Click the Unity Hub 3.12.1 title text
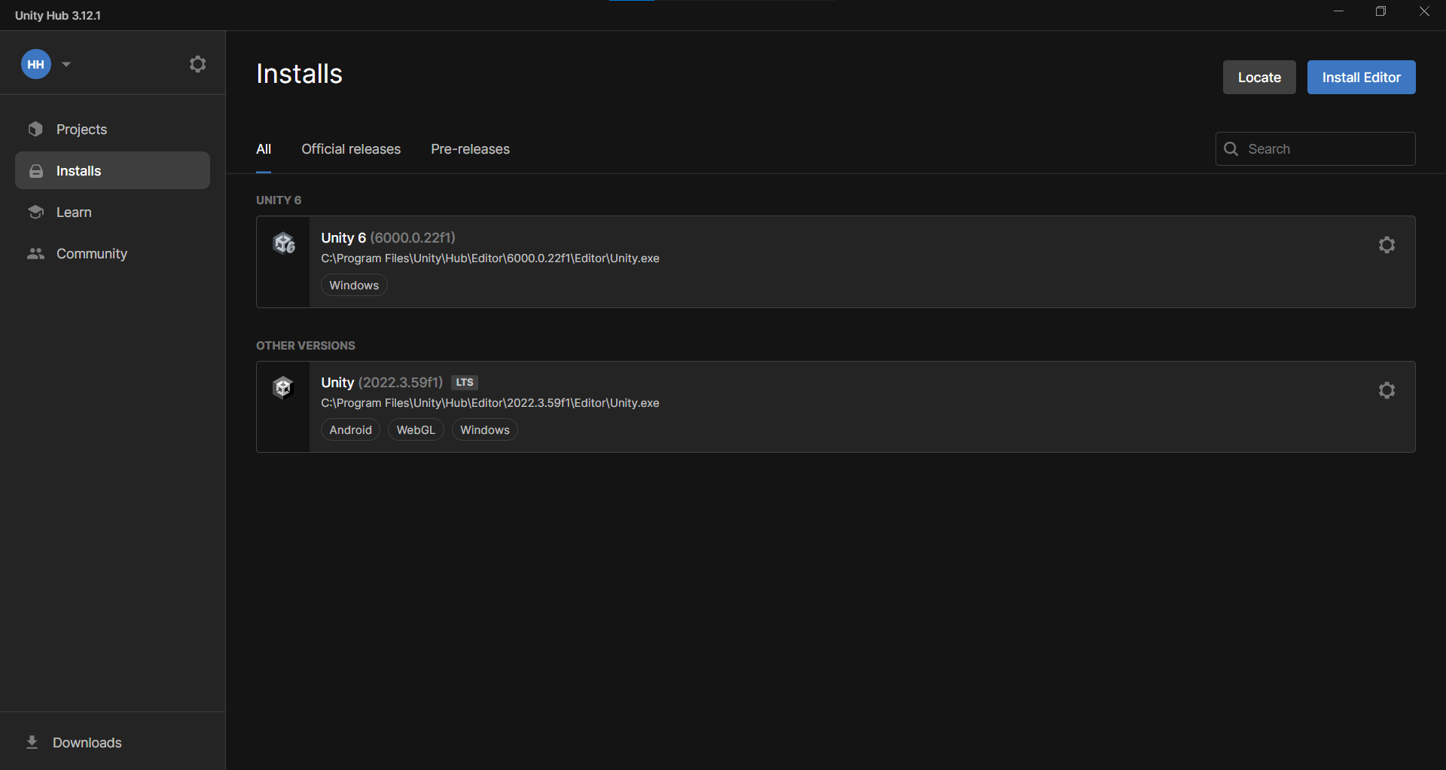The height and width of the screenshot is (770, 1446). (58, 15)
